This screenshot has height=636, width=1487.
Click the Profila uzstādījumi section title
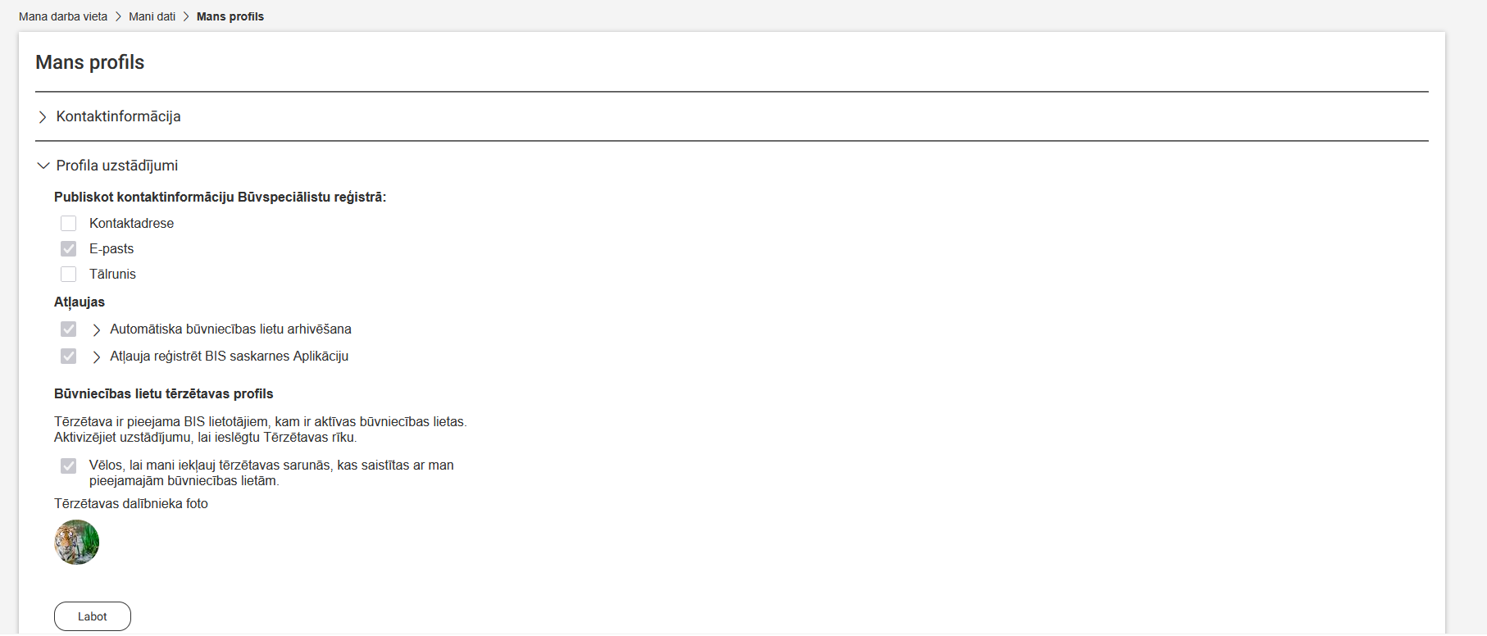click(117, 166)
